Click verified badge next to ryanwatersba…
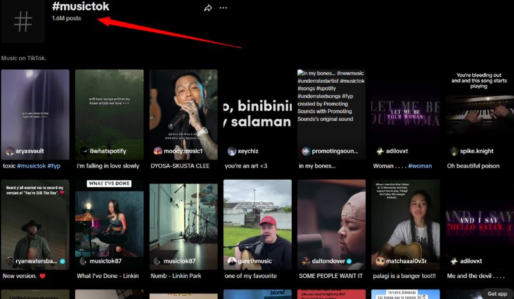514x299 pixels. (x=62, y=261)
